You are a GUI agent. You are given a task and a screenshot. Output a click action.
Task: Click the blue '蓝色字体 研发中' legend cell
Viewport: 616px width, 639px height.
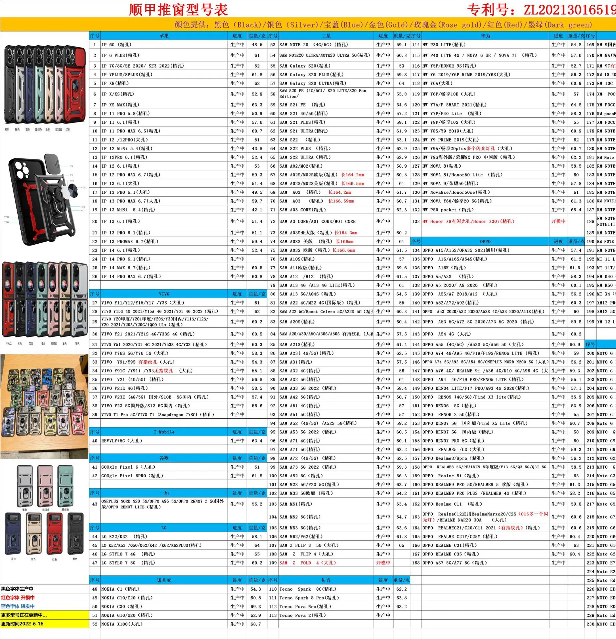click(x=45, y=606)
